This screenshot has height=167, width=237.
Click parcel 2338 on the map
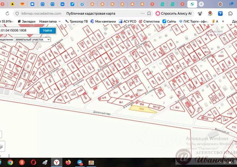click(32, 92)
